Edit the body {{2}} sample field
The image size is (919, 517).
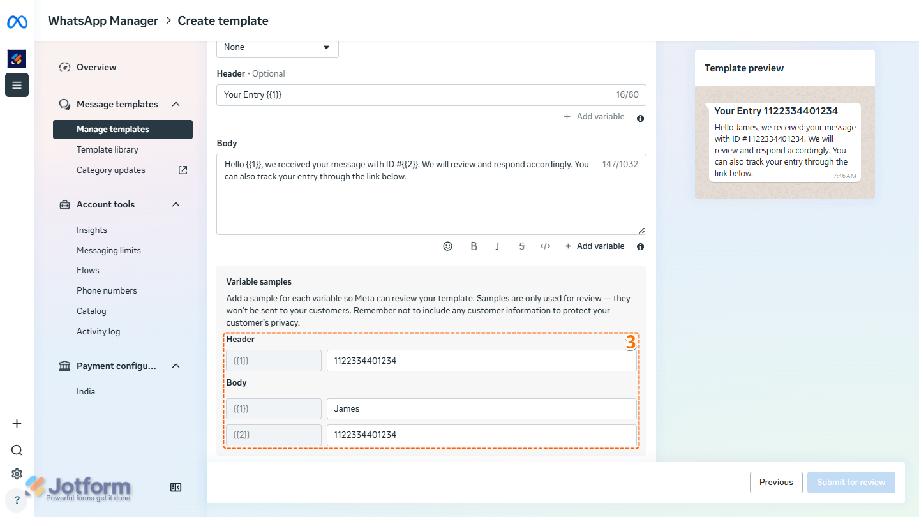point(481,435)
